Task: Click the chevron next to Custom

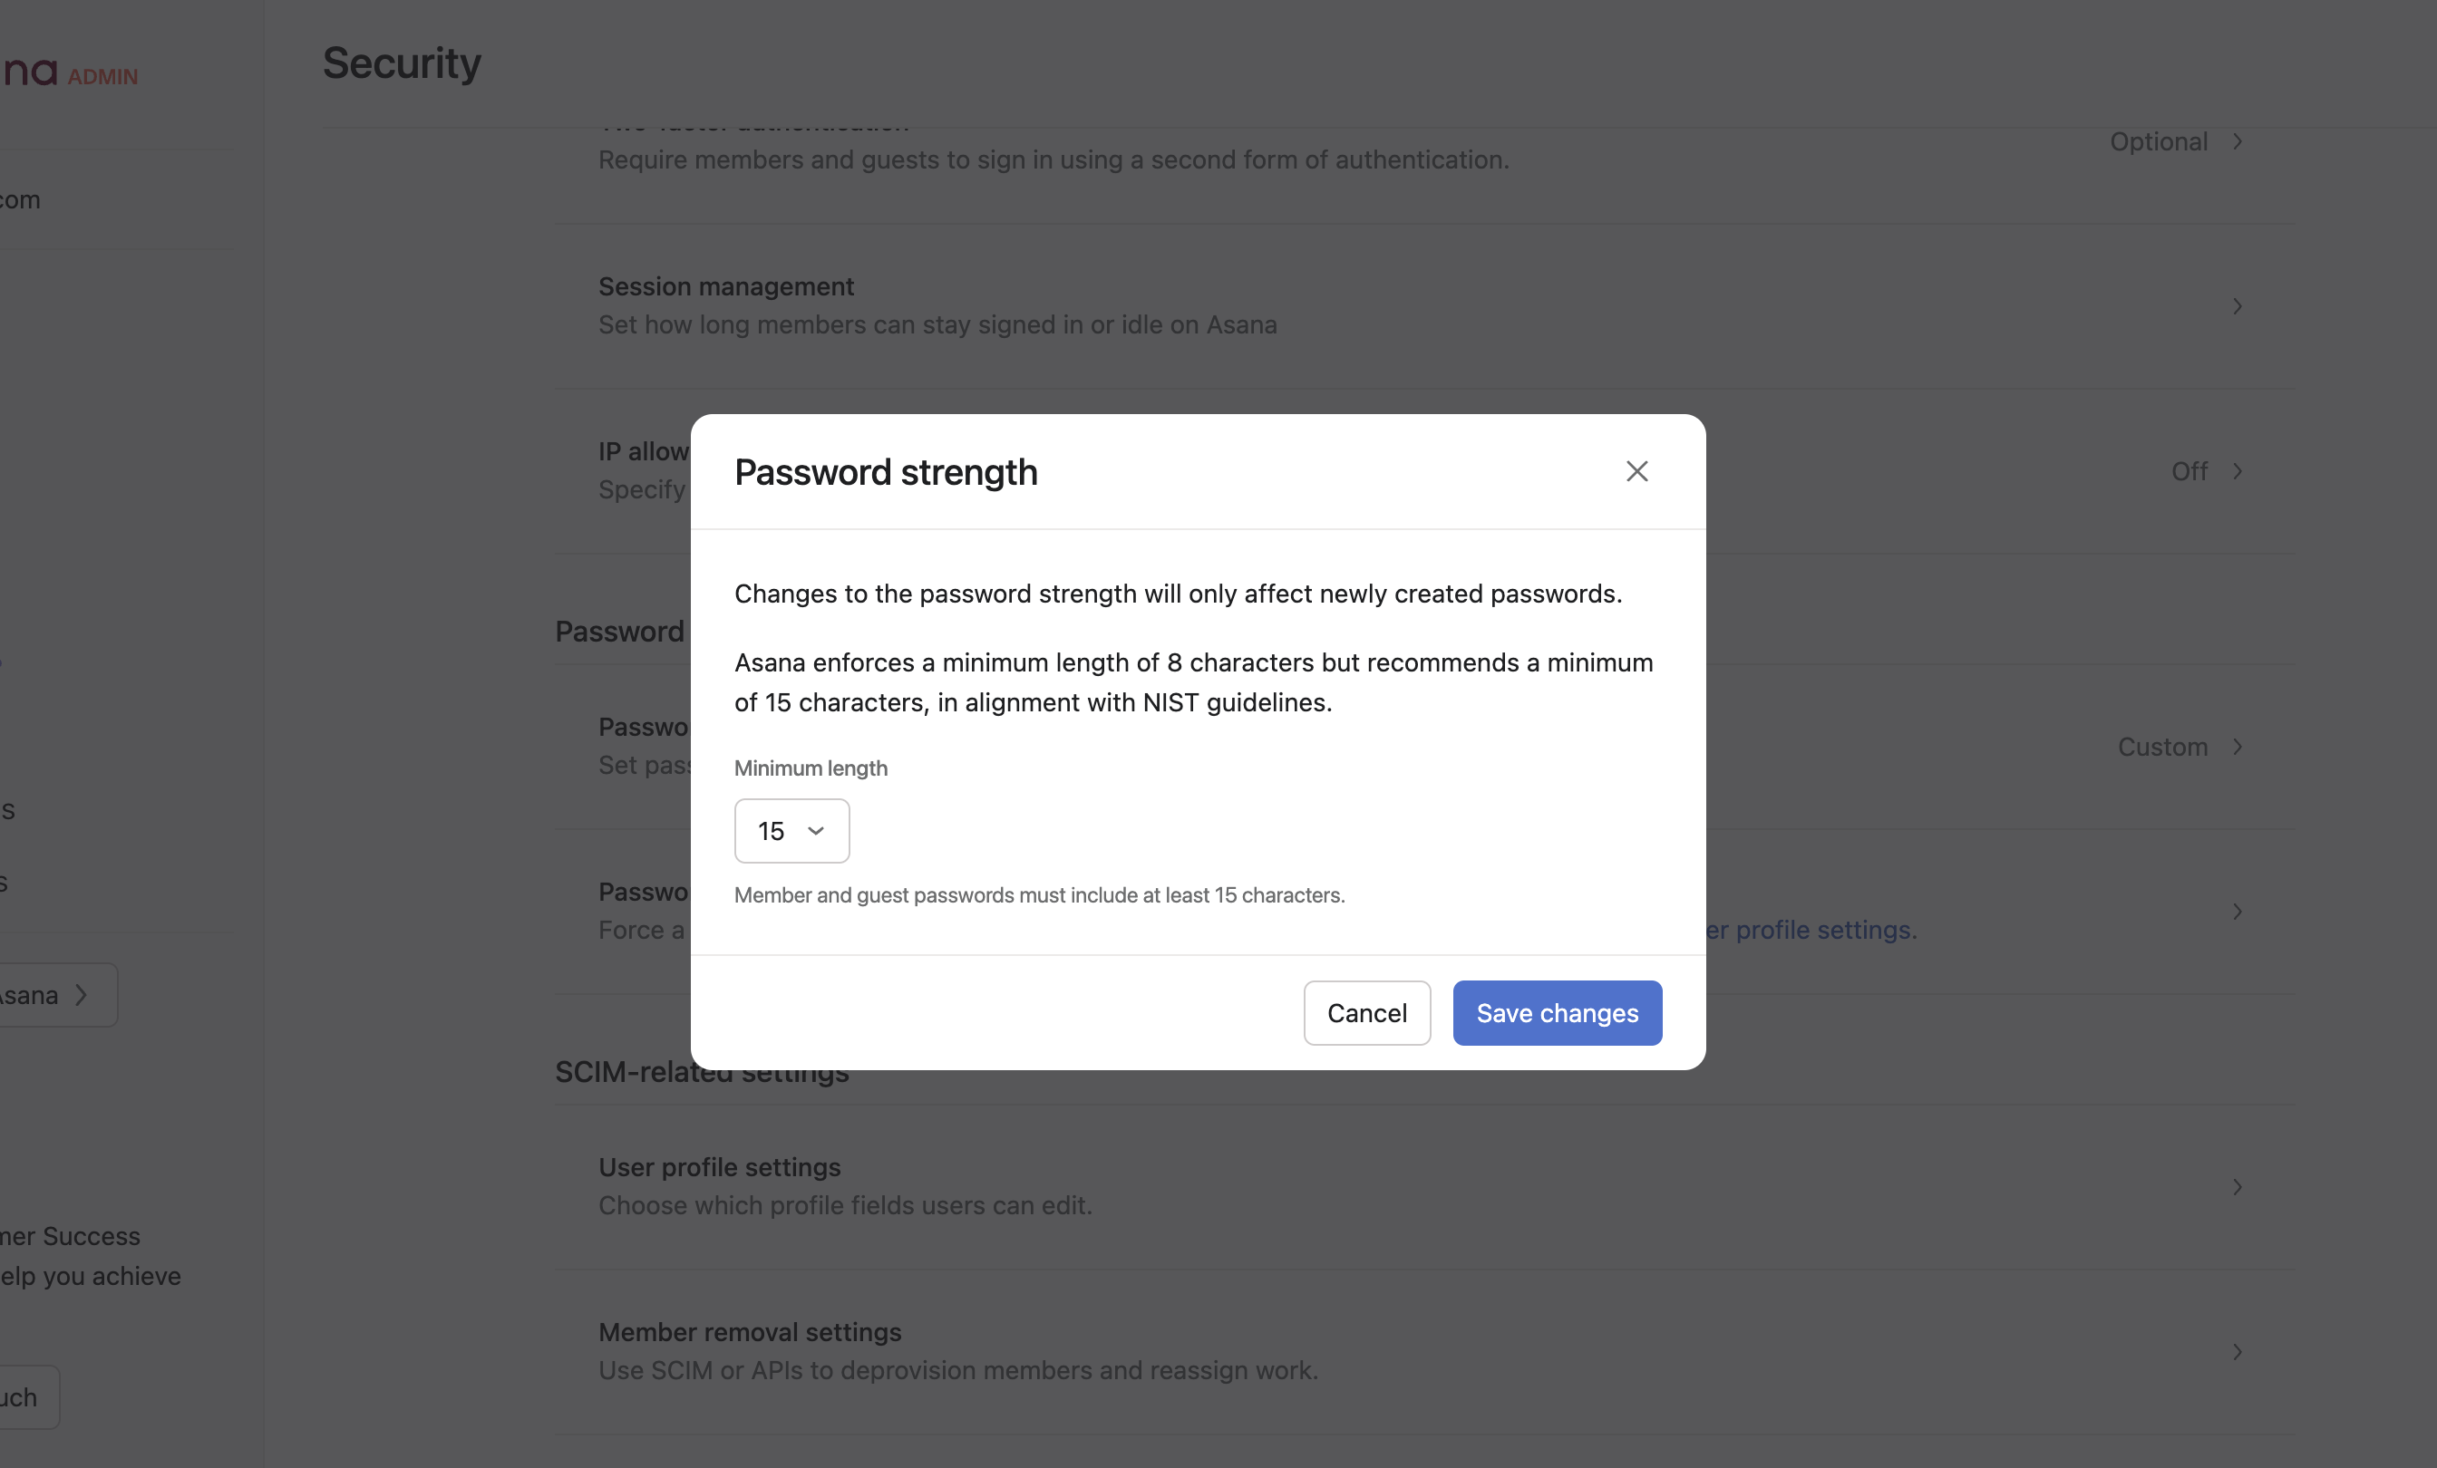Action: pos(2238,747)
